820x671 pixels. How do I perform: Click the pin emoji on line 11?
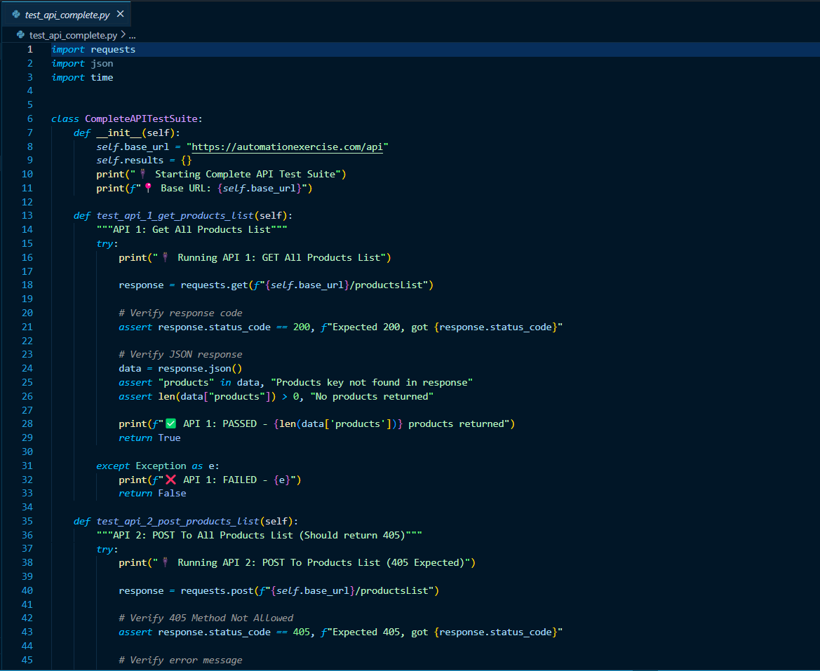149,188
